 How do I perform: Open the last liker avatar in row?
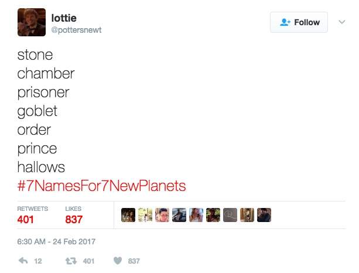tap(265, 216)
